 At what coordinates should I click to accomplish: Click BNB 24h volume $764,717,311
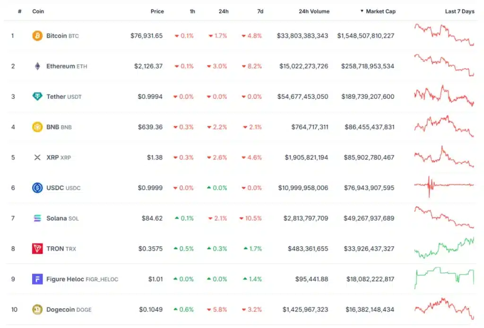point(310,127)
